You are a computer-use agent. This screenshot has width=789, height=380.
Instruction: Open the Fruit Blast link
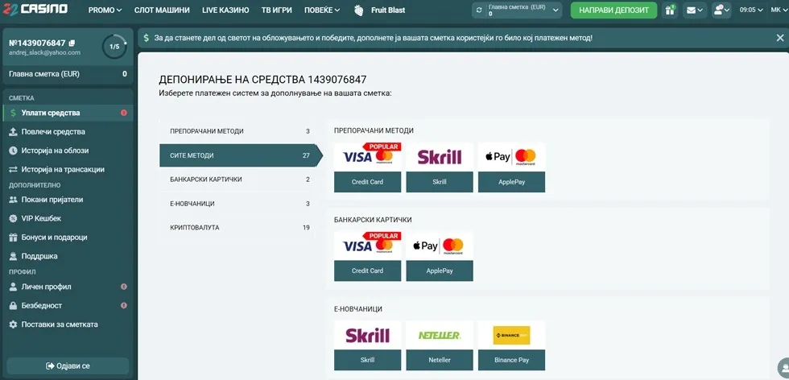[388, 10]
